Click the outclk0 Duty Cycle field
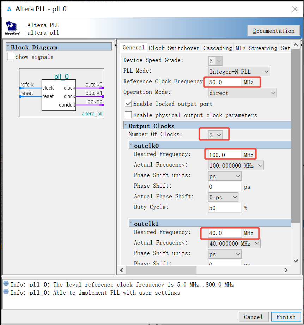Viewport: 304px width, 325px height. [x=225, y=208]
